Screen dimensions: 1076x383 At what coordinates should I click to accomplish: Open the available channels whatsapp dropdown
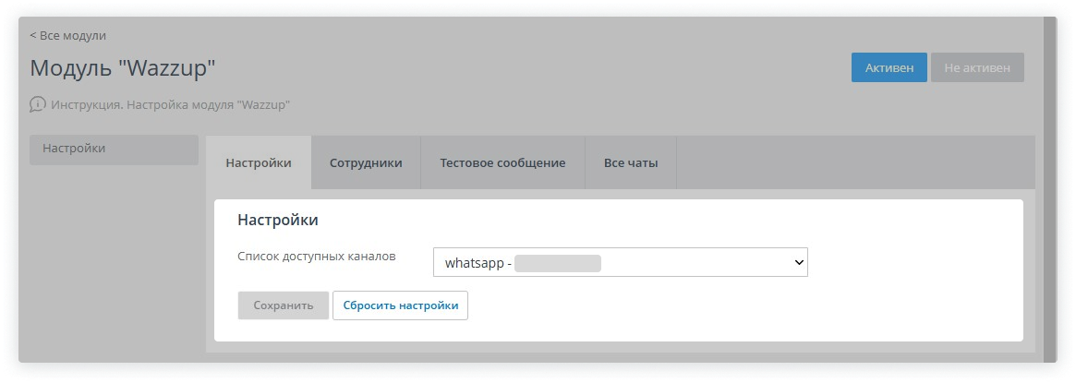[620, 262]
